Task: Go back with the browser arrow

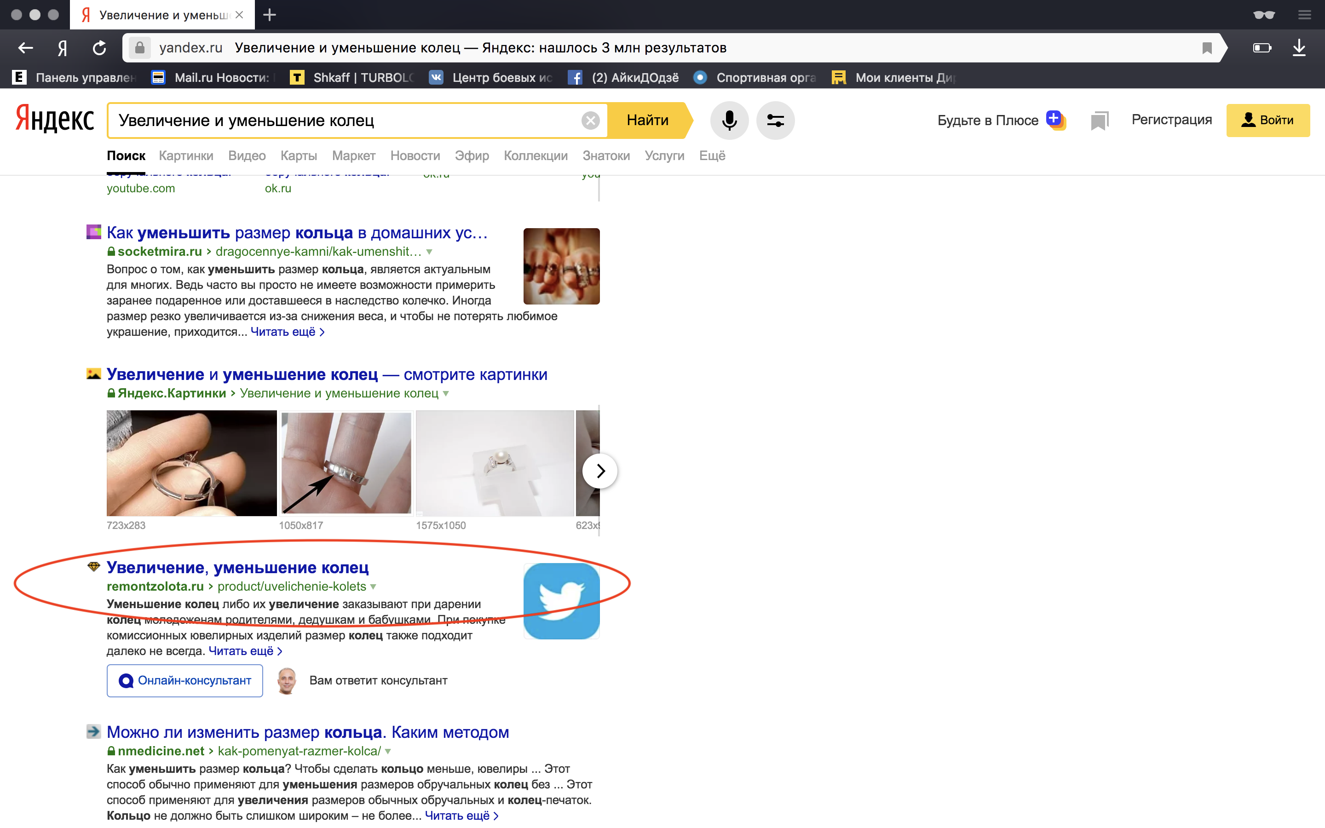Action: (25, 48)
